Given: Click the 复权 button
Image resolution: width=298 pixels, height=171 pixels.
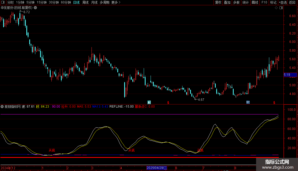Looking at the screenshot, I should 218,2.
